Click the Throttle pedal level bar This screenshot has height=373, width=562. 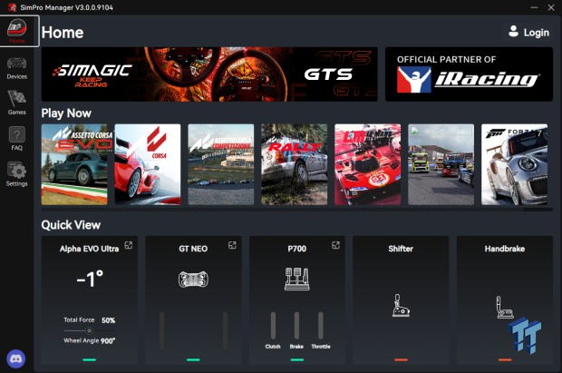(320, 325)
